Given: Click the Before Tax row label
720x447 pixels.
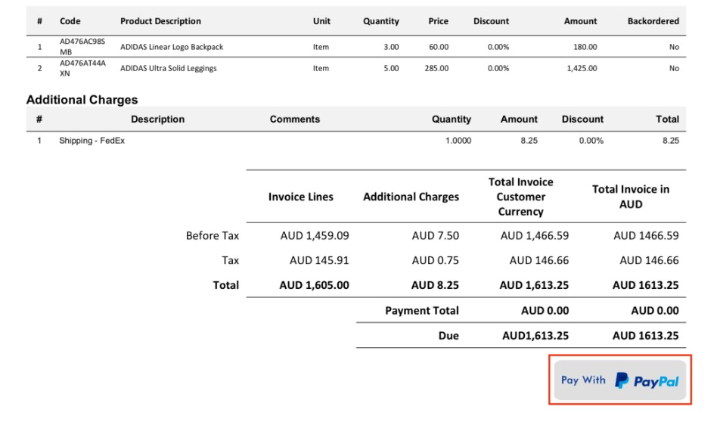Looking at the screenshot, I should point(212,236).
